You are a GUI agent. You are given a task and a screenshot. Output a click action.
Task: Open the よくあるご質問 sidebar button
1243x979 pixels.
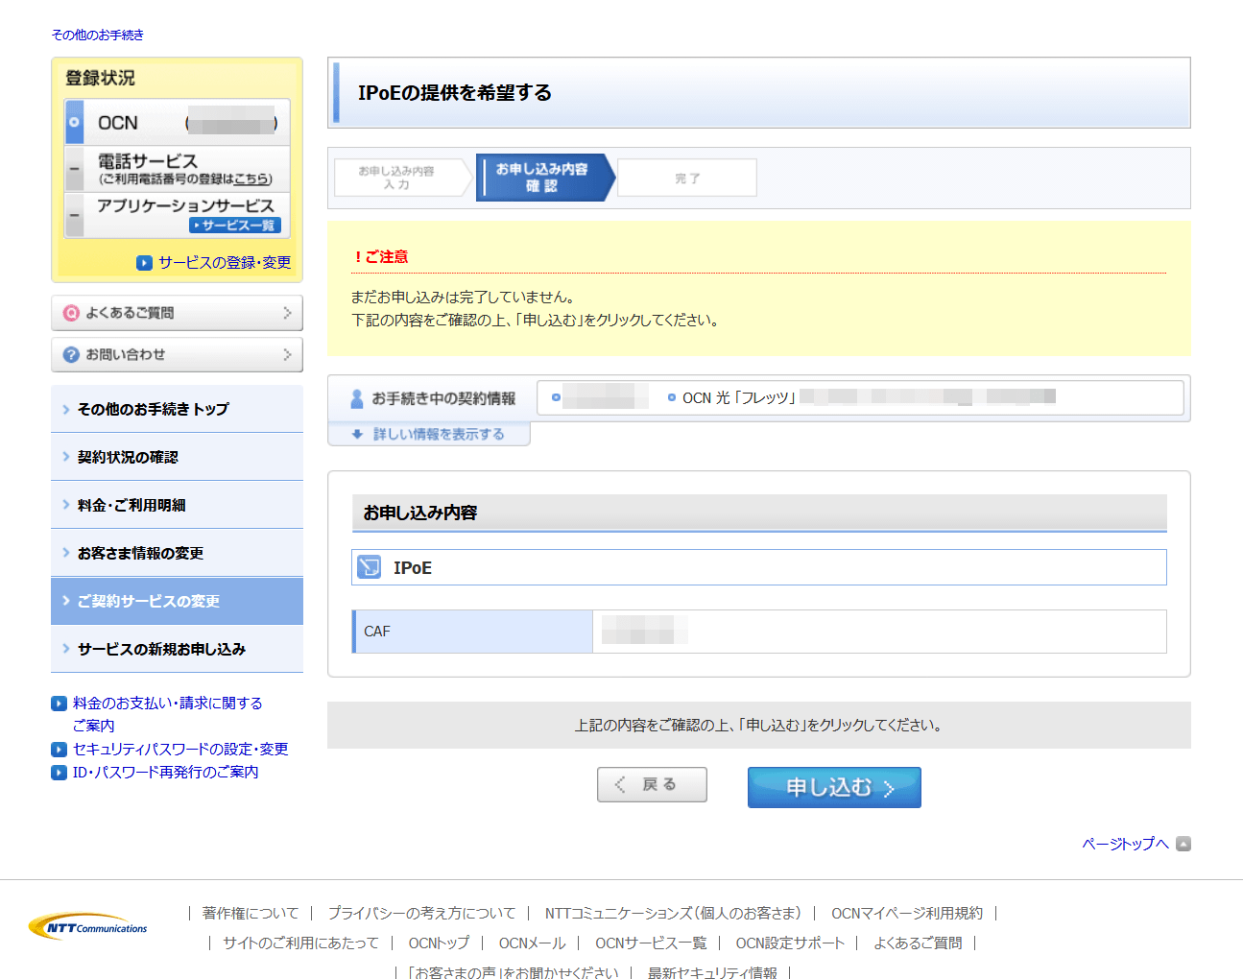click(x=177, y=313)
